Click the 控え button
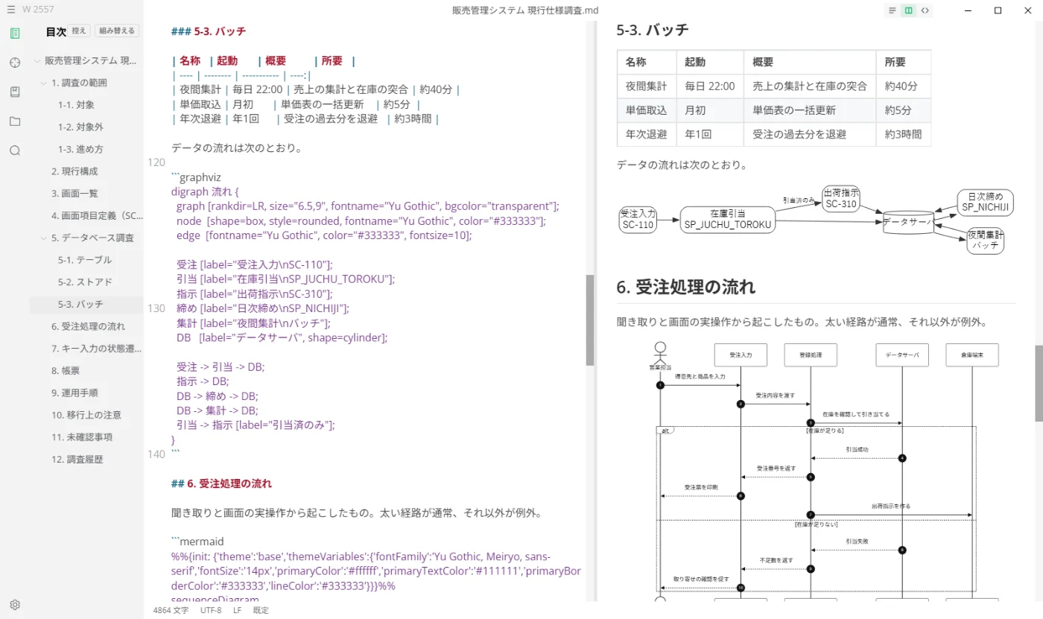The height and width of the screenshot is (619, 1043). click(80, 31)
